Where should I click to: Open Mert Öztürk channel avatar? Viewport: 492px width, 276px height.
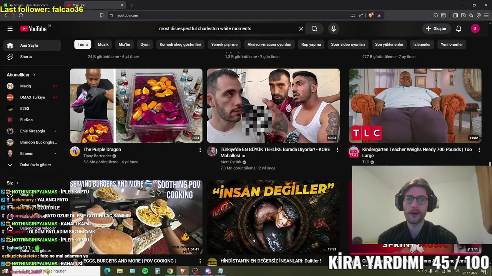tap(212, 151)
